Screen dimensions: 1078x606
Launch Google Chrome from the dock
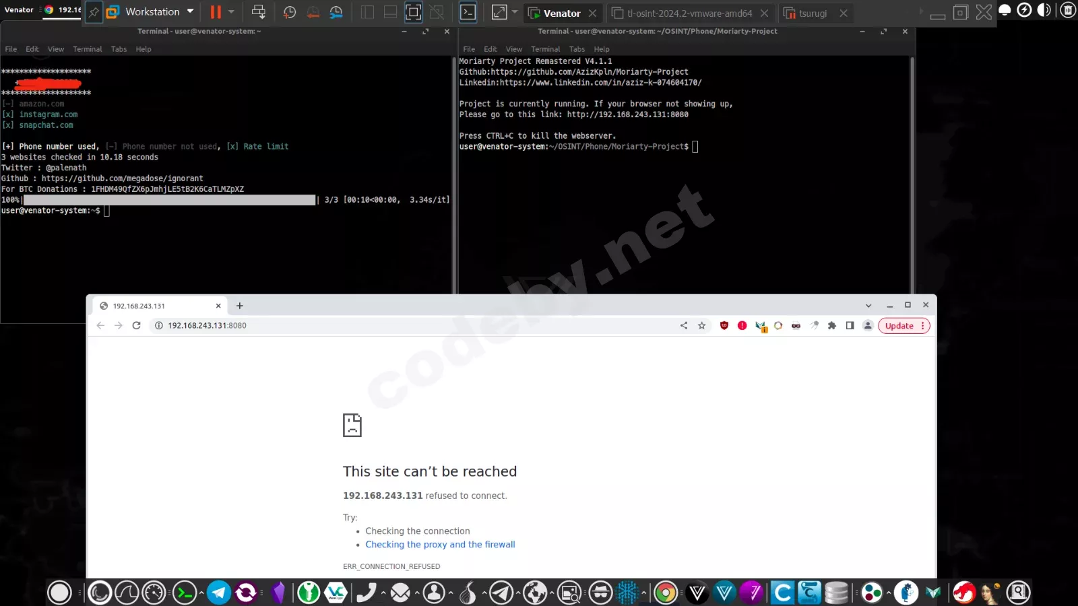[x=665, y=593]
